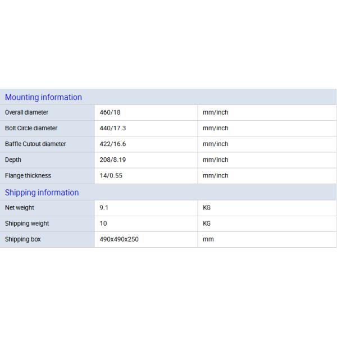337x337 pixels.
Task: Click the shipping weight value 10
Action: 103,224
